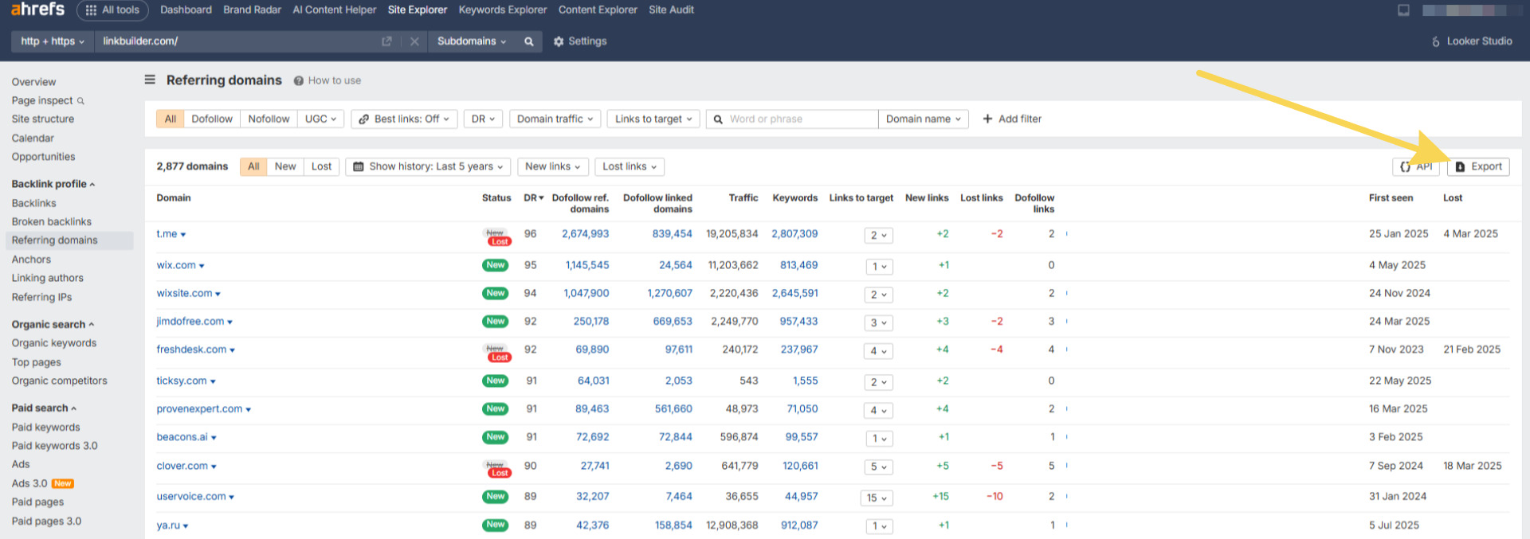Click the ahrefs logo

click(x=37, y=10)
